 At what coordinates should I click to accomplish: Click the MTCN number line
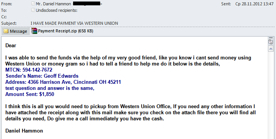29,70
